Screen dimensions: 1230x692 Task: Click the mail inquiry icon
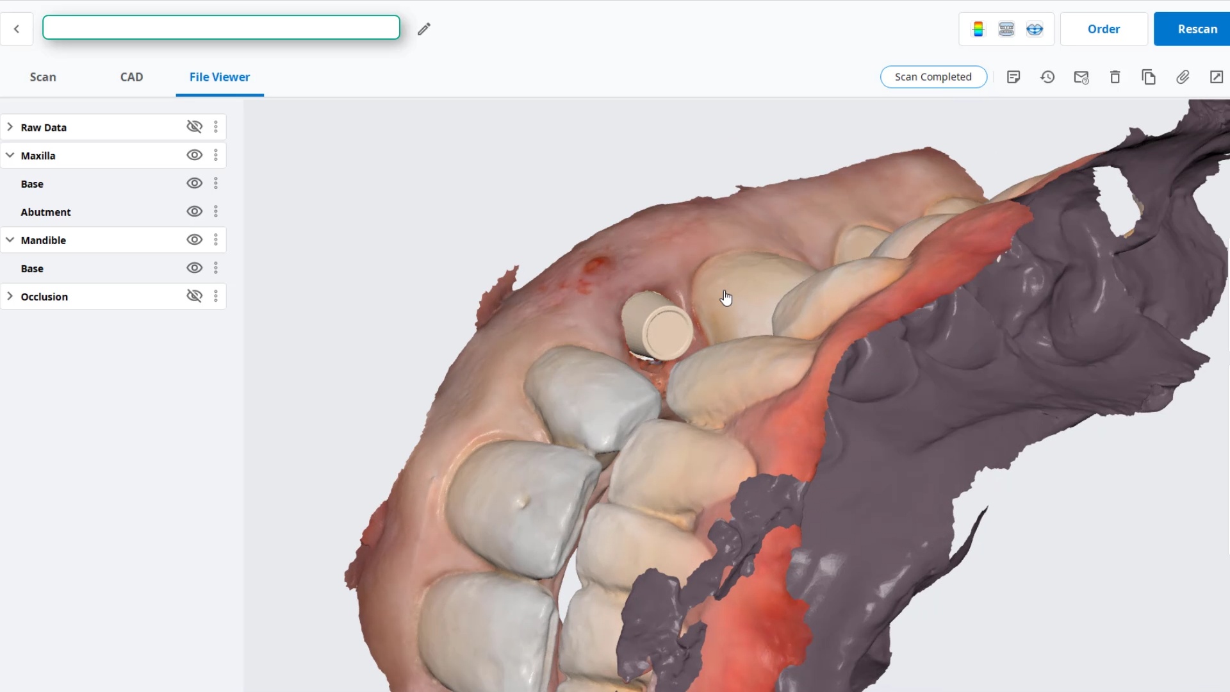(x=1081, y=77)
